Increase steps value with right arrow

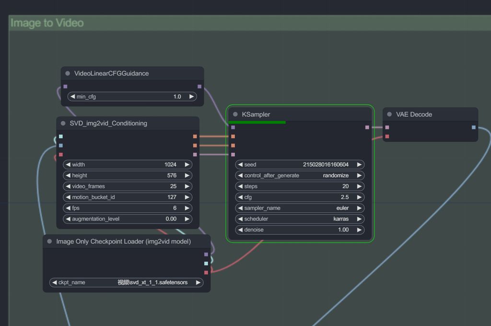[359, 186]
